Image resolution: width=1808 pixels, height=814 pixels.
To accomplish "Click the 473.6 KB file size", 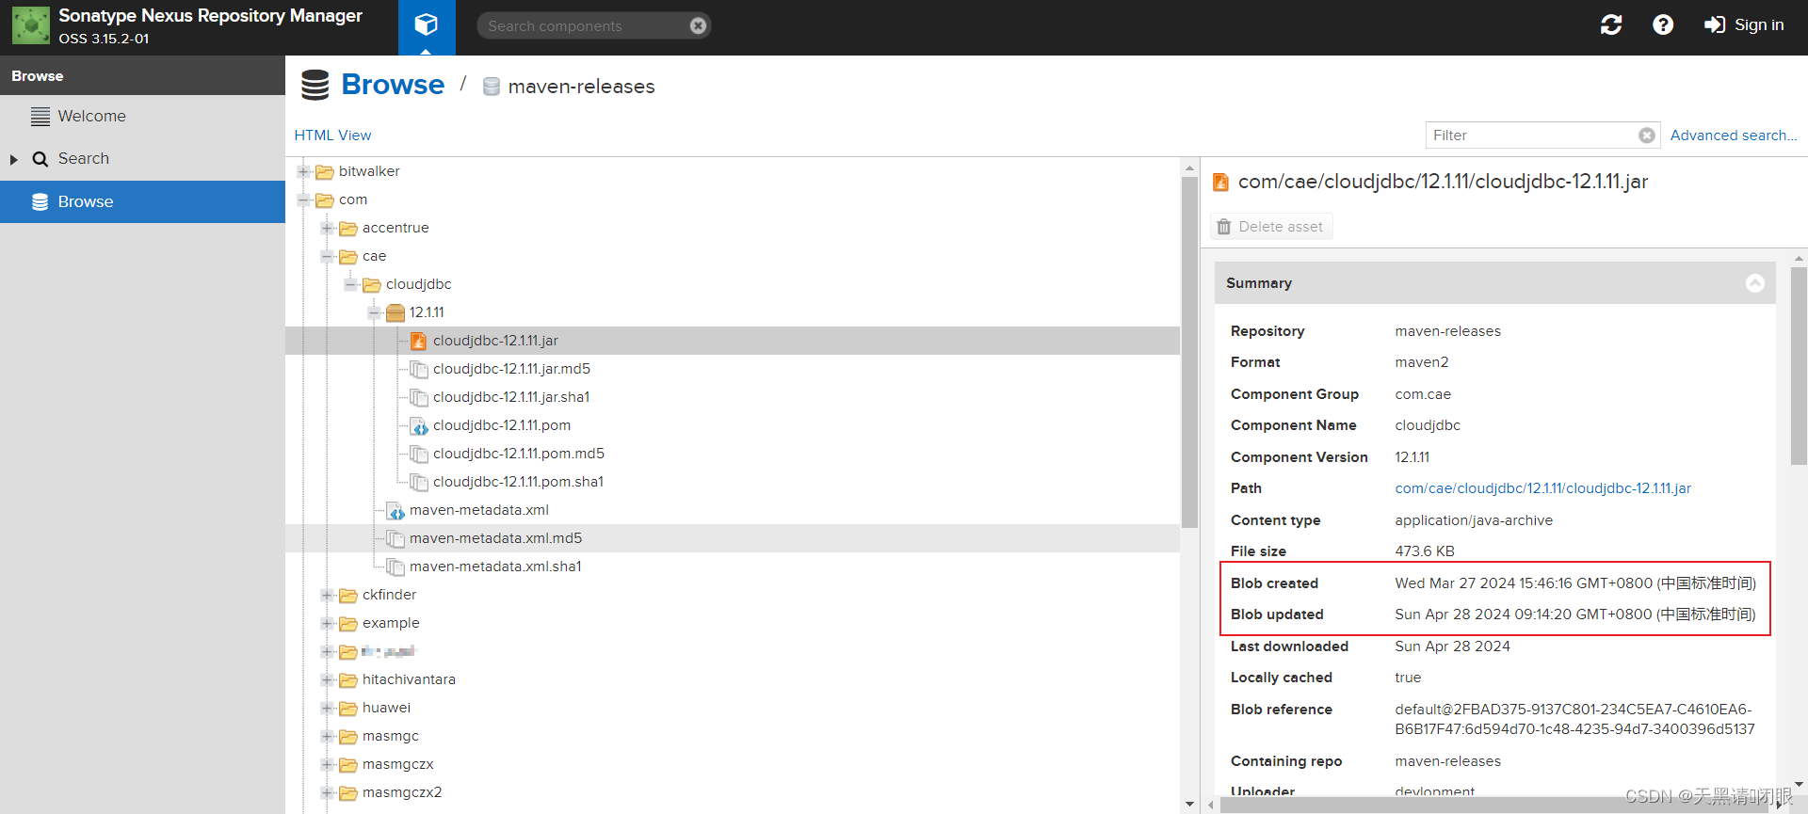I will [1425, 551].
